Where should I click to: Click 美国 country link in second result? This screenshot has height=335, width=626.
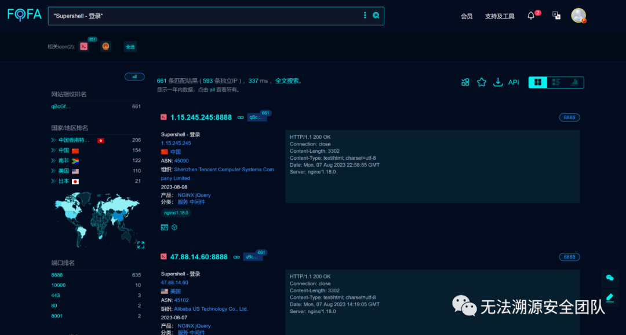pos(176,291)
